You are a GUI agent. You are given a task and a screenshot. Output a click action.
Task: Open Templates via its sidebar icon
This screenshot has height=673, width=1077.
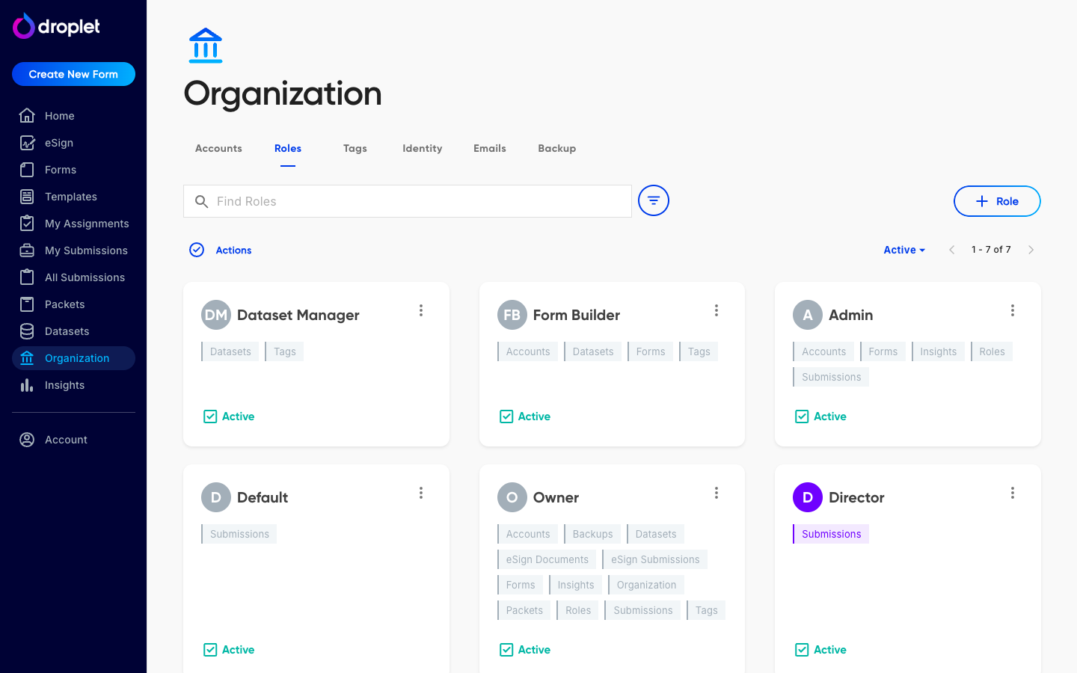[27, 197]
